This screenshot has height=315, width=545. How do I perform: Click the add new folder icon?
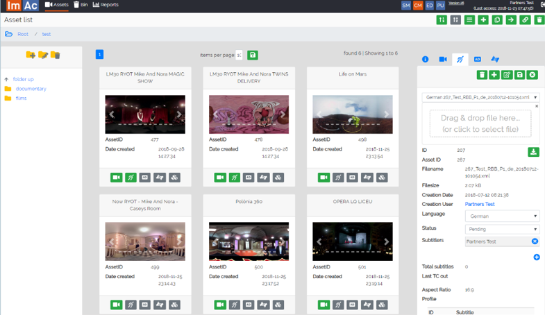pos(31,55)
